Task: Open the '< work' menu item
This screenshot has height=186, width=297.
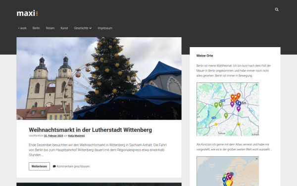Action: coord(22,28)
